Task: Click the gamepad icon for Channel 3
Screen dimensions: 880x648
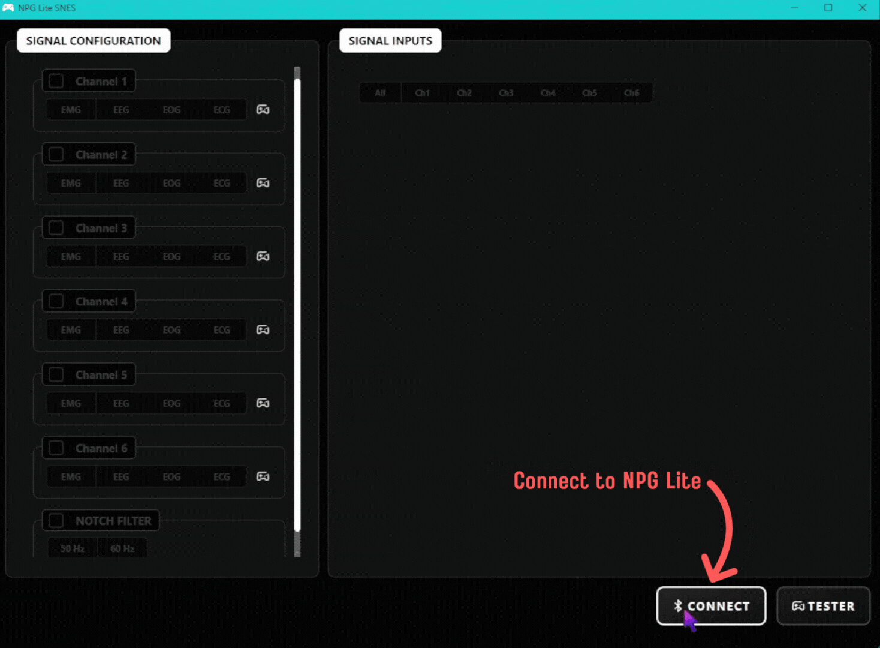Action: coord(263,256)
